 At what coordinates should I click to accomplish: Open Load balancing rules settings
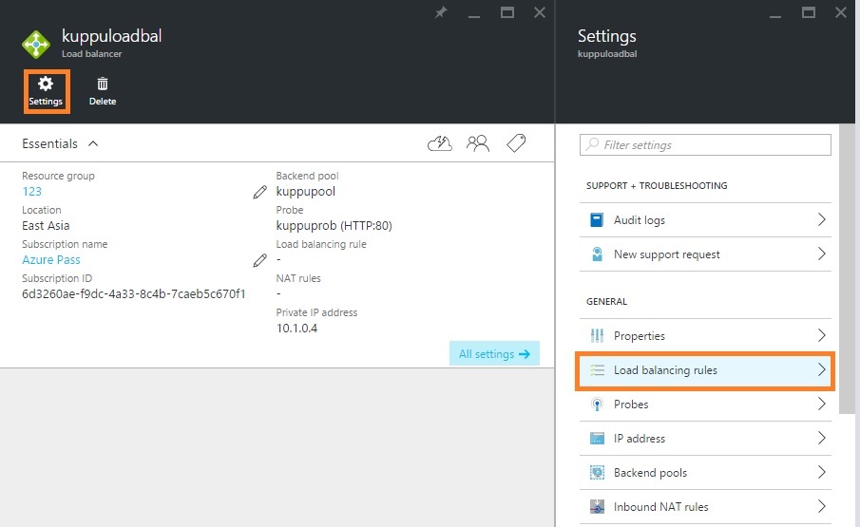[704, 370]
